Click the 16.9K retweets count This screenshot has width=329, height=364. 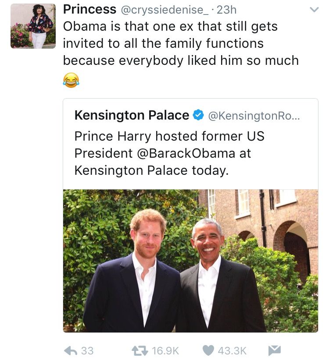(x=166, y=351)
